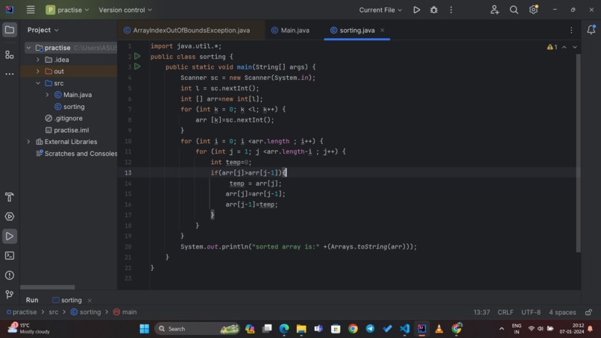Image resolution: width=601 pixels, height=338 pixels.
Task: Open editor tabs options menu
Action: click(571, 31)
